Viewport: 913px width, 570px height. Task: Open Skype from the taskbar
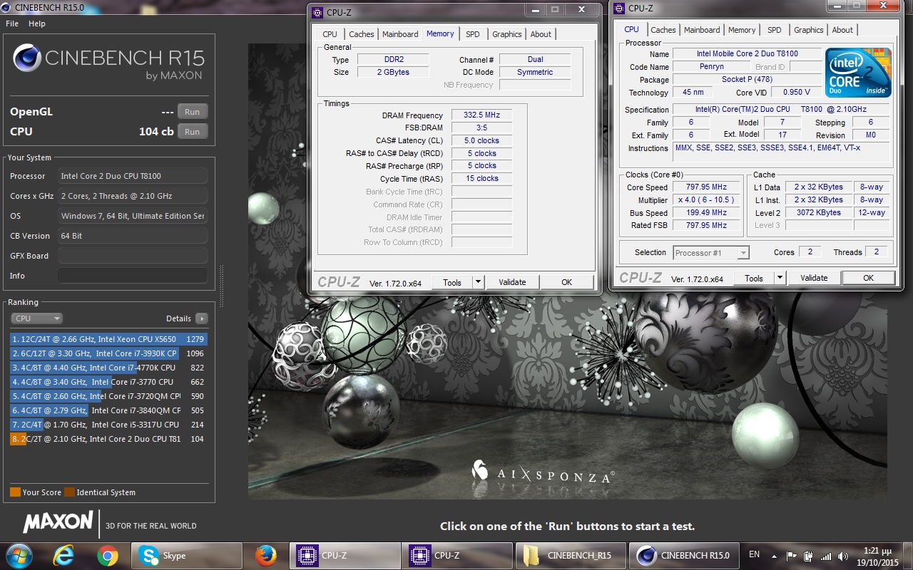(187, 556)
